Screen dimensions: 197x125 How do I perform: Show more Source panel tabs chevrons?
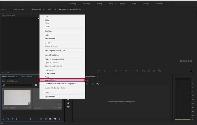point(55,9)
